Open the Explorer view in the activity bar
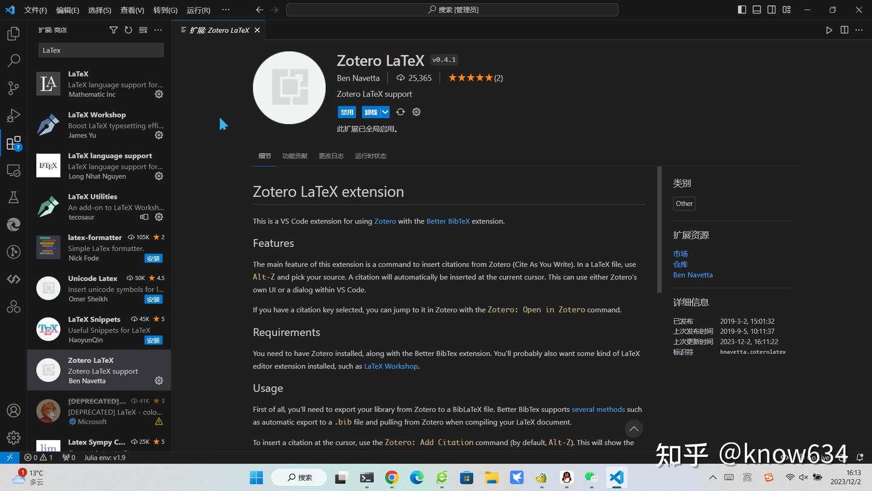The image size is (872, 491). pyautogui.click(x=13, y=33)
